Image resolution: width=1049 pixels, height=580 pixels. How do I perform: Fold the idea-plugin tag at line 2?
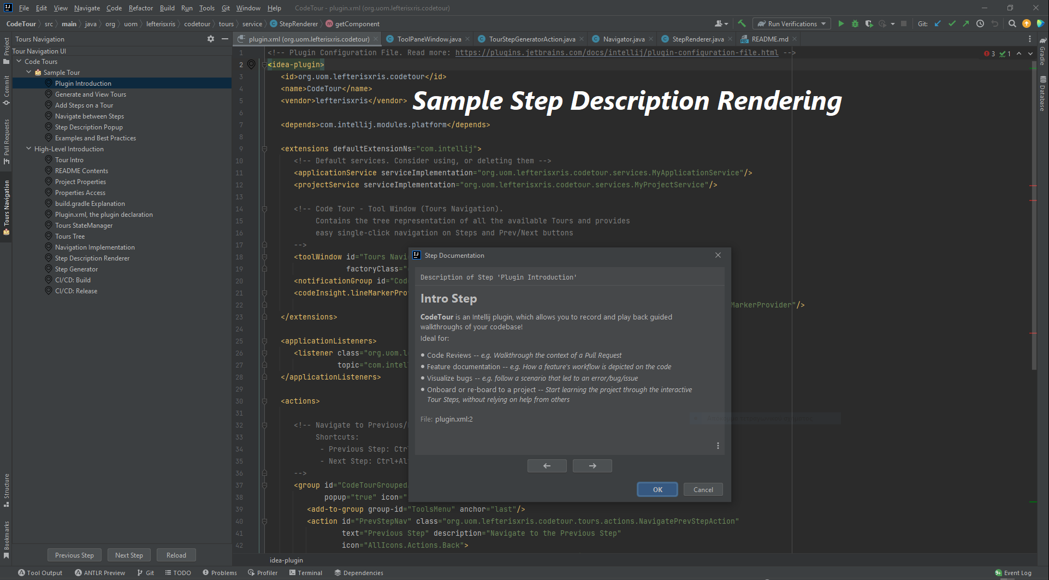coord(264,64)
